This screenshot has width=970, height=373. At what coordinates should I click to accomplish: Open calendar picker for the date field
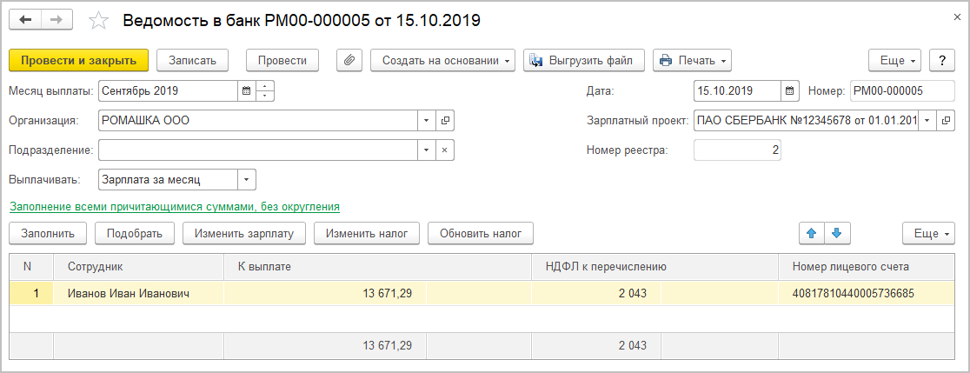point(789,90)
